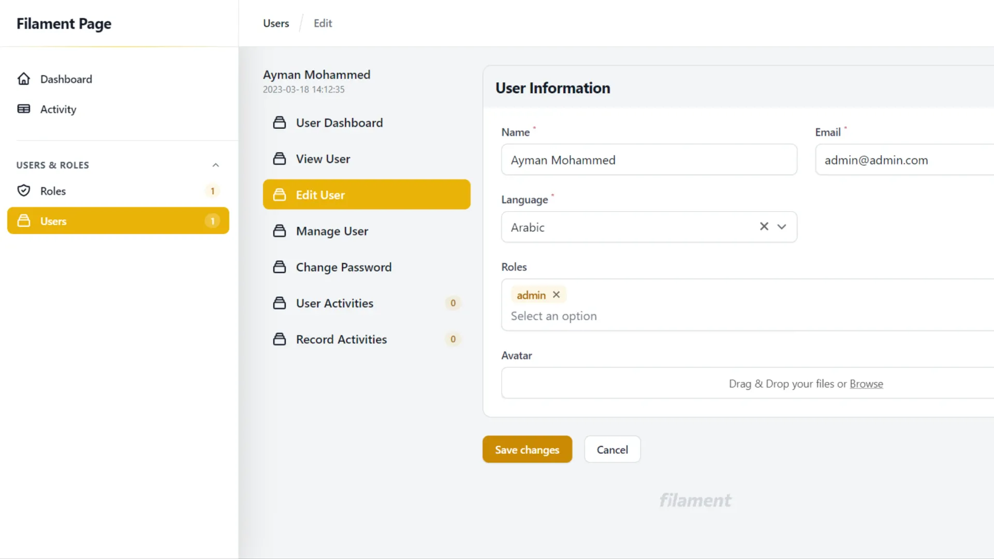Select the Roles shield icon
The height and width of the screenshot is (559, 994).
click(x=24, y=190)
